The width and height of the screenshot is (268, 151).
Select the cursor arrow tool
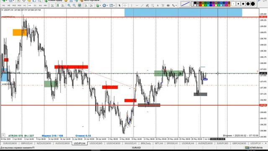(119, 5)
